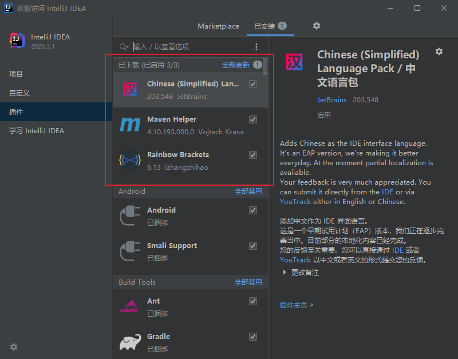
Task: Click YouTrack link in Chinese description
Action: 295,260
